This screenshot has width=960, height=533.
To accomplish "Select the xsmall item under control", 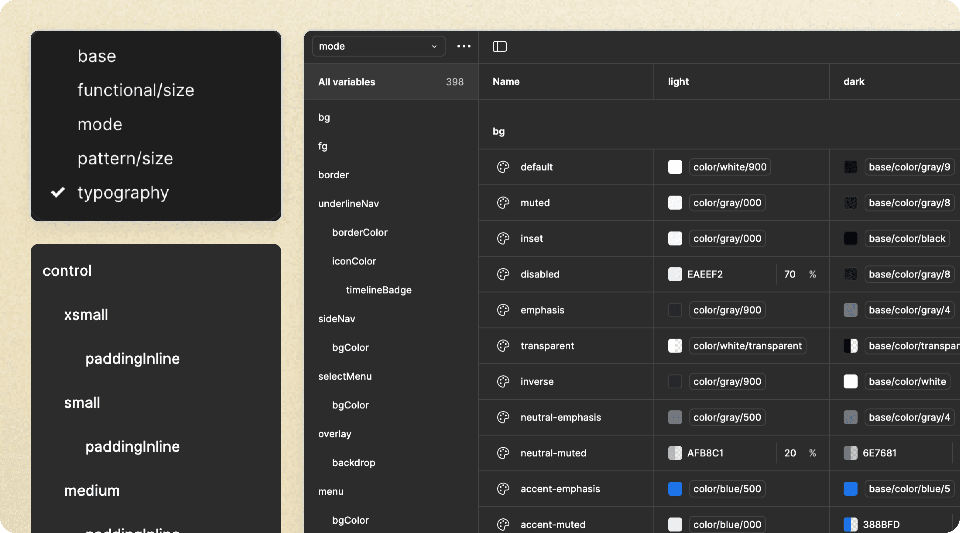I will pos(86,315).
